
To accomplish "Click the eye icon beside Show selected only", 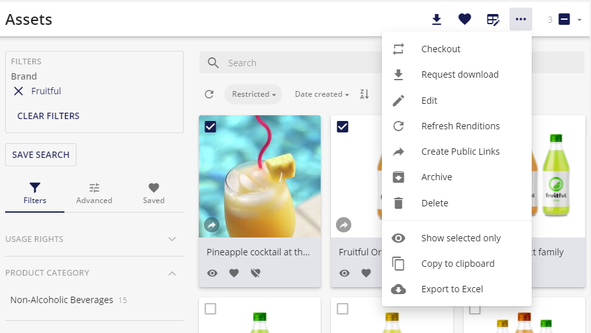I will (x=398, y=238).
